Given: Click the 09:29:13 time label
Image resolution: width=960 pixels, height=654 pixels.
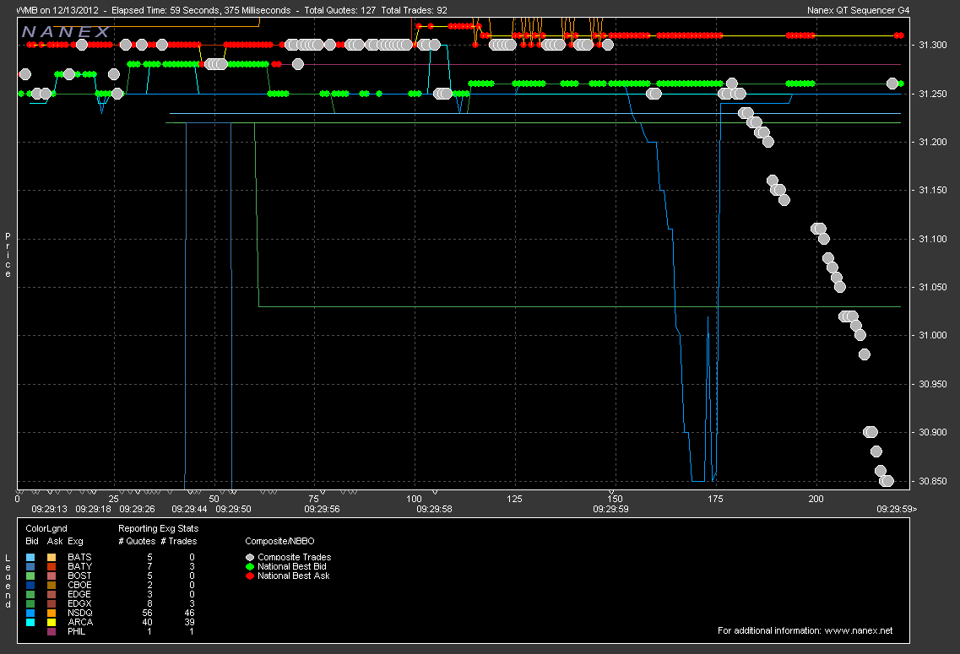Looking at the screenshot, I should coord(50,509).
